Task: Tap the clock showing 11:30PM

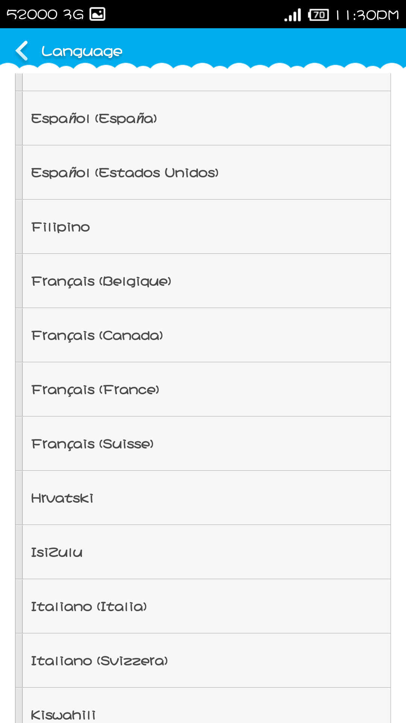Action: point(367,15)
